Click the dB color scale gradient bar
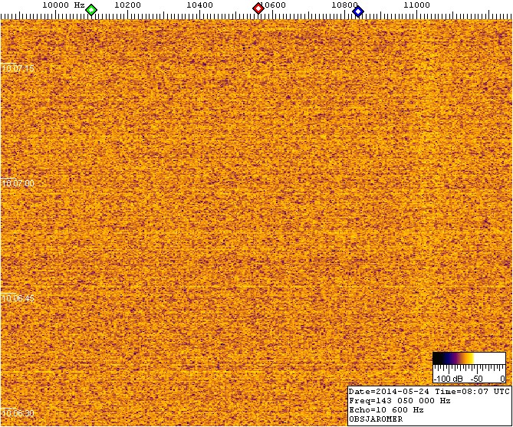Screen dimensions: 513x427 click(468, 359)
